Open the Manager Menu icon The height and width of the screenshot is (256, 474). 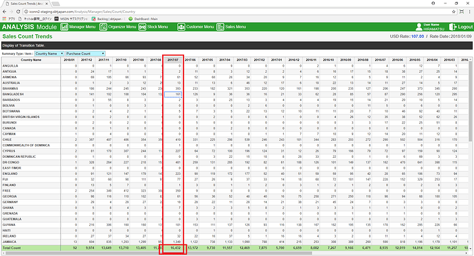click(64, 27)
